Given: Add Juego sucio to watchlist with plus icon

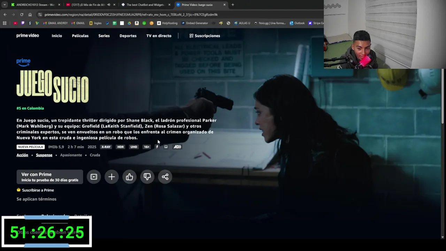Looking at the screenshot, I should pos(111,177).
